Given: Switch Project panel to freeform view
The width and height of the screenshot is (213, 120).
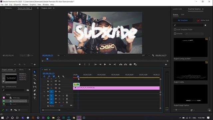Looking at the screenshot, I should coord(16,110).
